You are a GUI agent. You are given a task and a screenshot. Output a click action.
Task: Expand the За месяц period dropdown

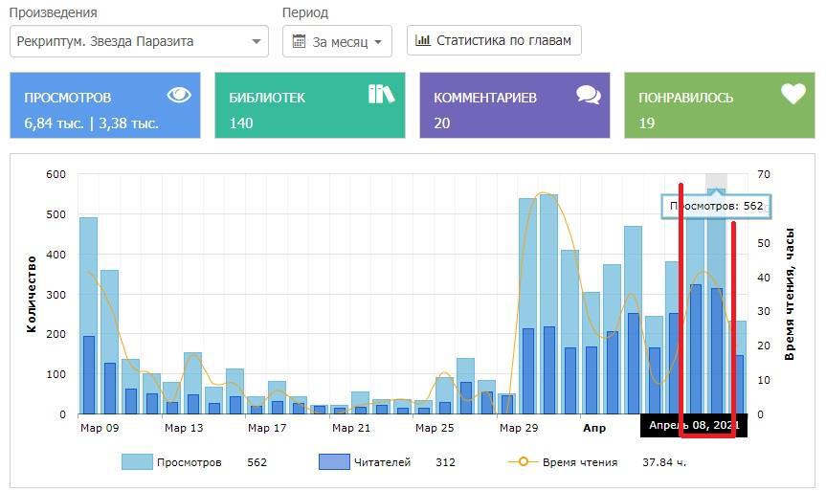coord(337,41)
